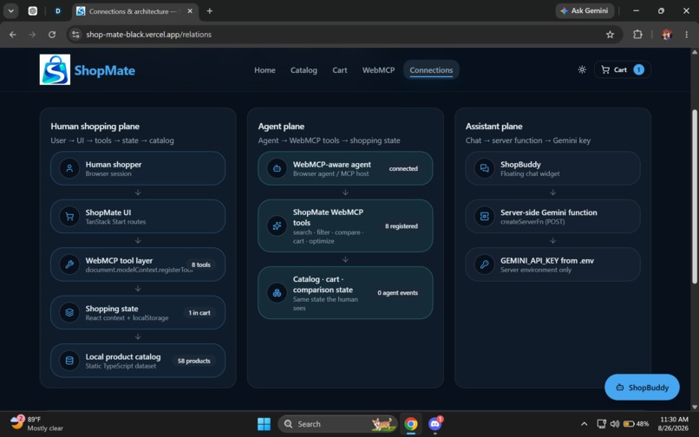Click the 'connected' status badge
The height and width of the screenshot is (437, 699).
pyautogui.click(x=403, y=168)
